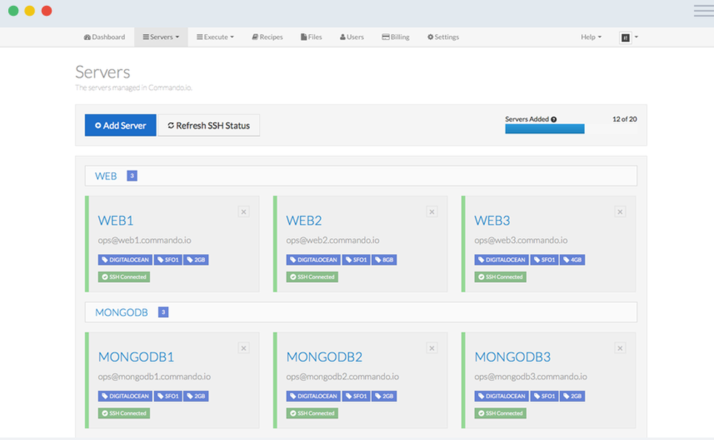This screenshot has height=440, width=714.
Task: Remove WEB2 server with its X icon
Action: (432, 212)
